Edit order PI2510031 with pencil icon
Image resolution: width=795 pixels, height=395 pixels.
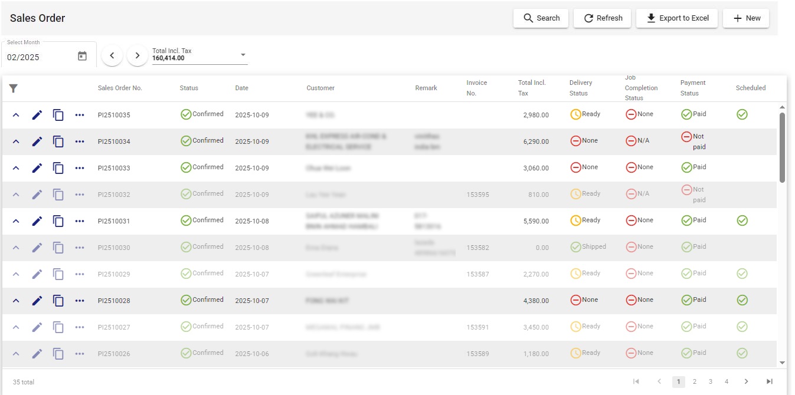click(x=37, y=221)
